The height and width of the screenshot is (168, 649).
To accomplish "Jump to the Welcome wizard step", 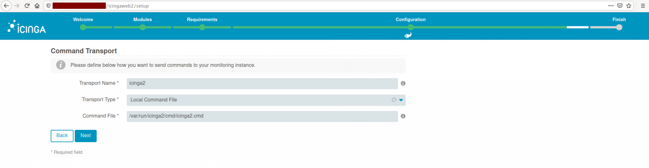I will click(x=83, y=19).
